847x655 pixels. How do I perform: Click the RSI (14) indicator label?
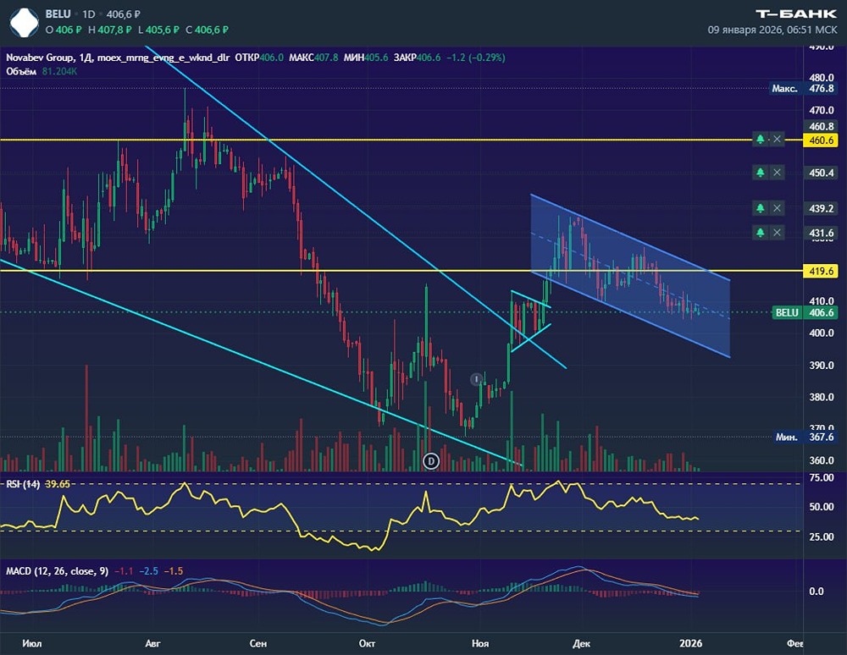(23, 484)
